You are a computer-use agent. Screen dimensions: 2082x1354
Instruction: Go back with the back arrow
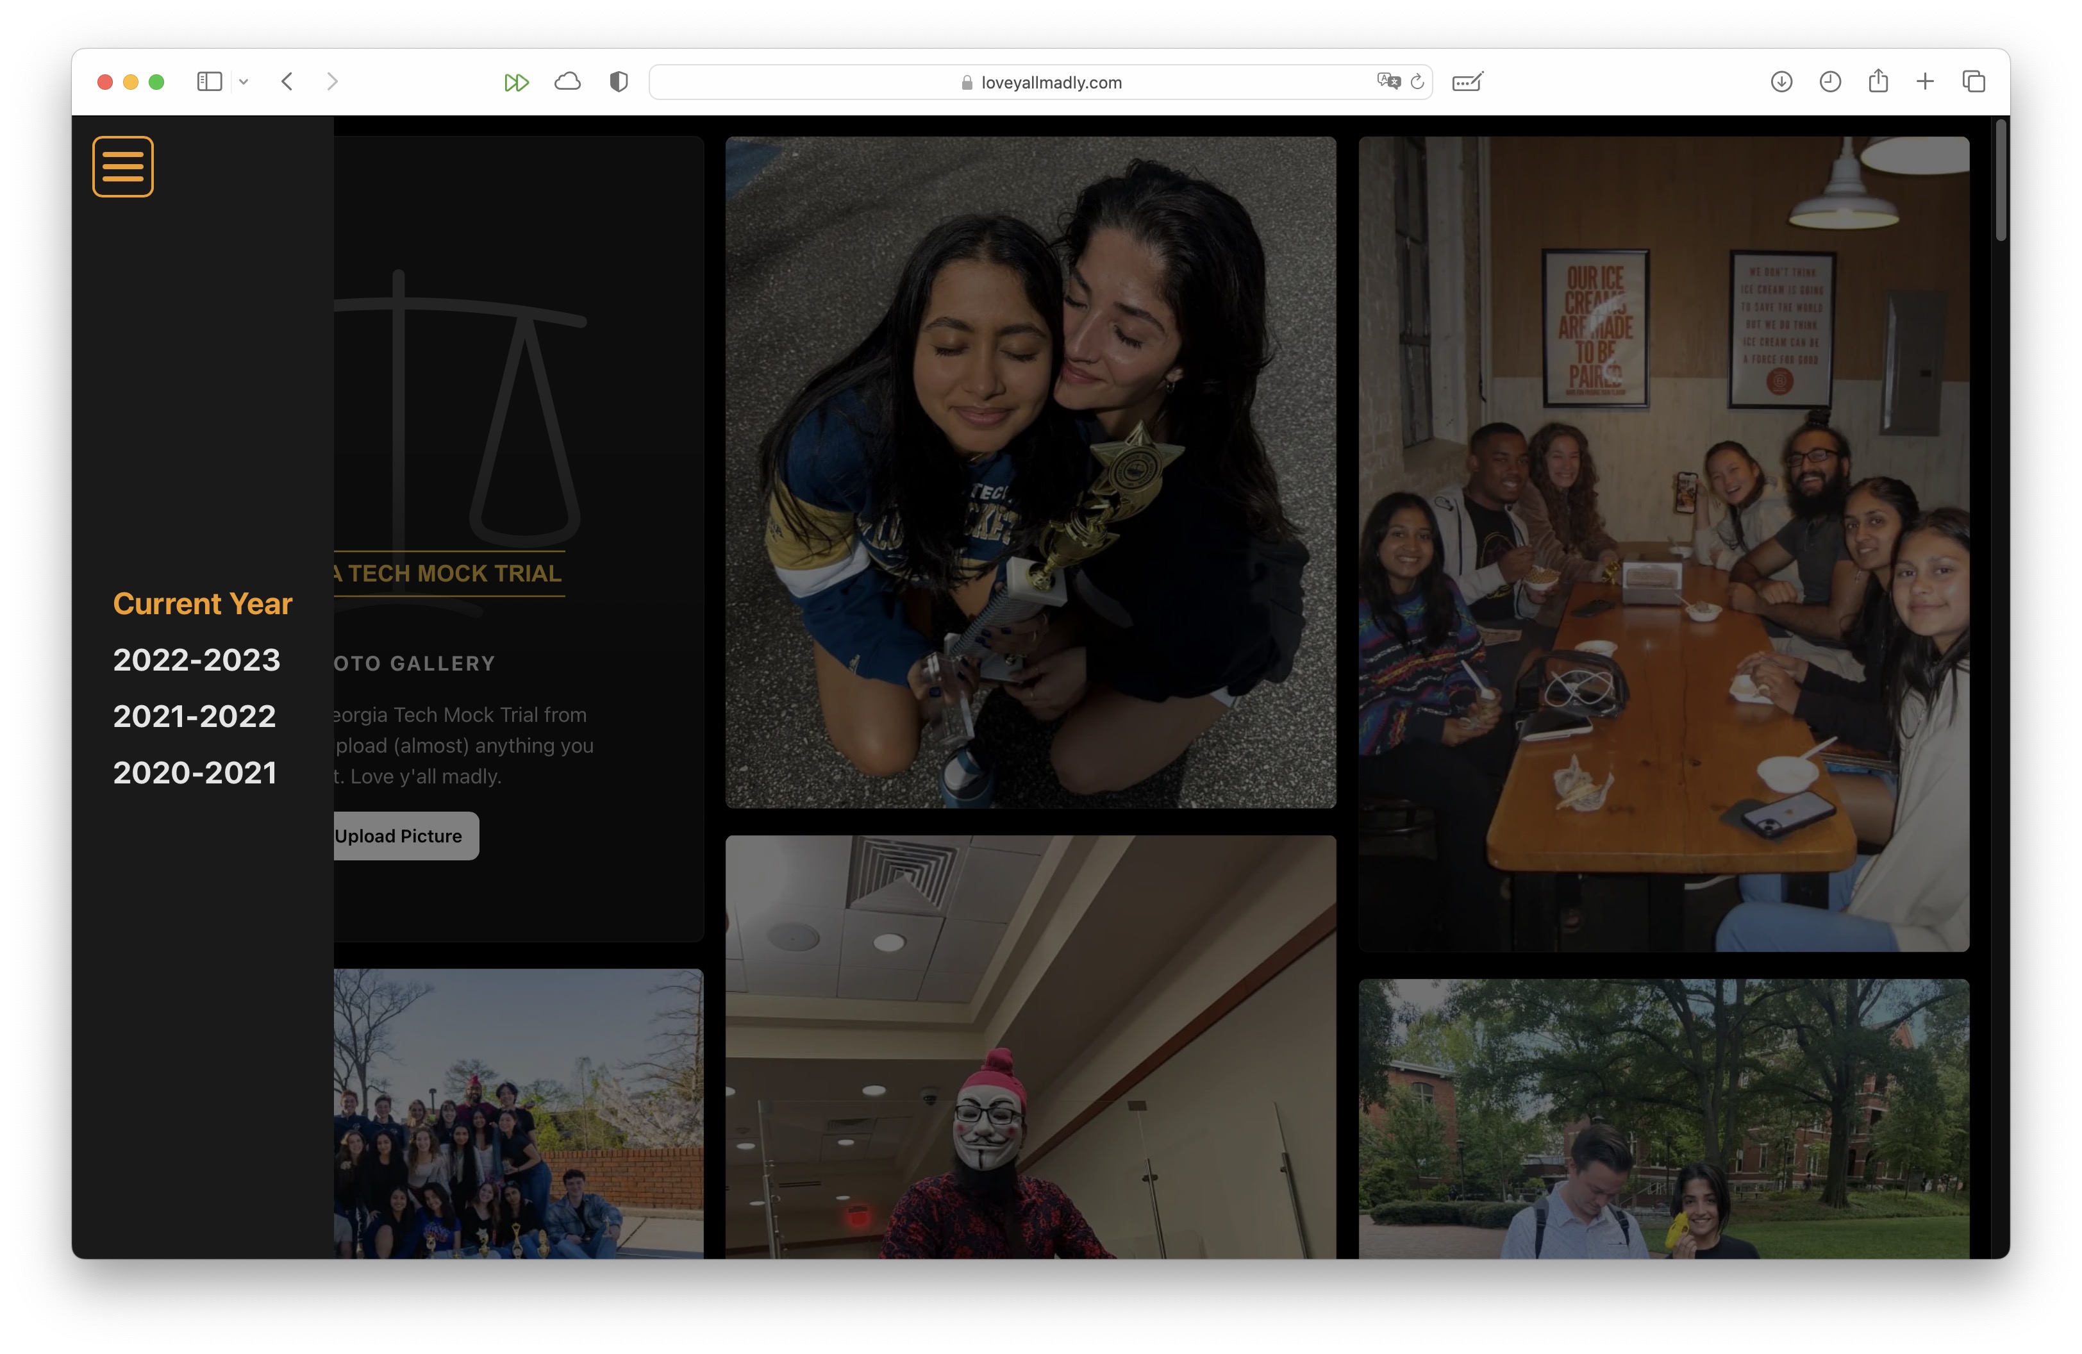click(287, 81)
